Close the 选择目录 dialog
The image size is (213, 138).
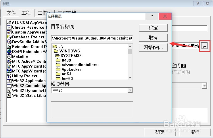(x=165, y=17)
